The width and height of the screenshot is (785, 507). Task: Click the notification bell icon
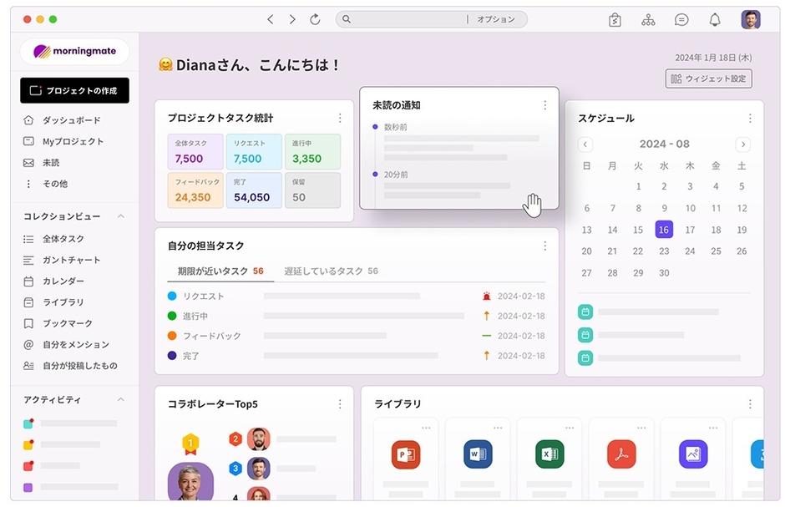click(x=715, y=18)
